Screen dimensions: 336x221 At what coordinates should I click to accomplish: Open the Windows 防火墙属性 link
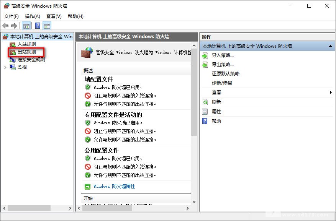114,186
